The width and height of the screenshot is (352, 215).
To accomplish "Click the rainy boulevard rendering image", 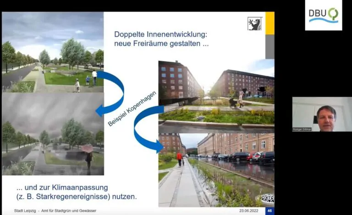I will coord(53,134).
